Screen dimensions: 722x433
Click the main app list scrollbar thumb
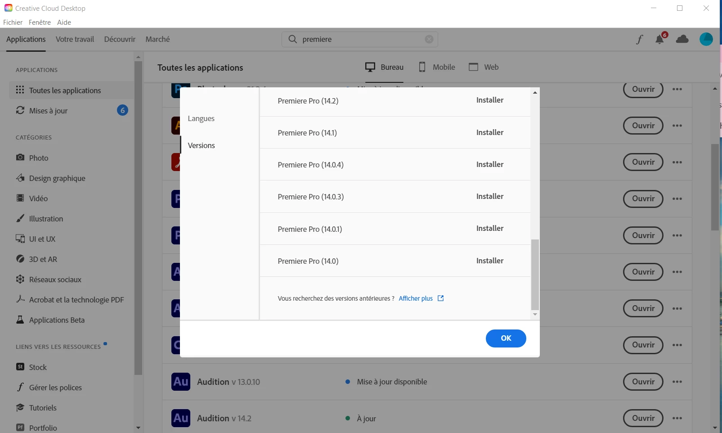pyautogui.click(x=715, y=187)
